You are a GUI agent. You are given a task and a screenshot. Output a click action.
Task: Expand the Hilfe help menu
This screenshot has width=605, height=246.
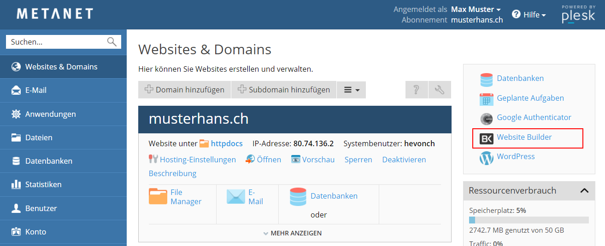coord(529,15)
